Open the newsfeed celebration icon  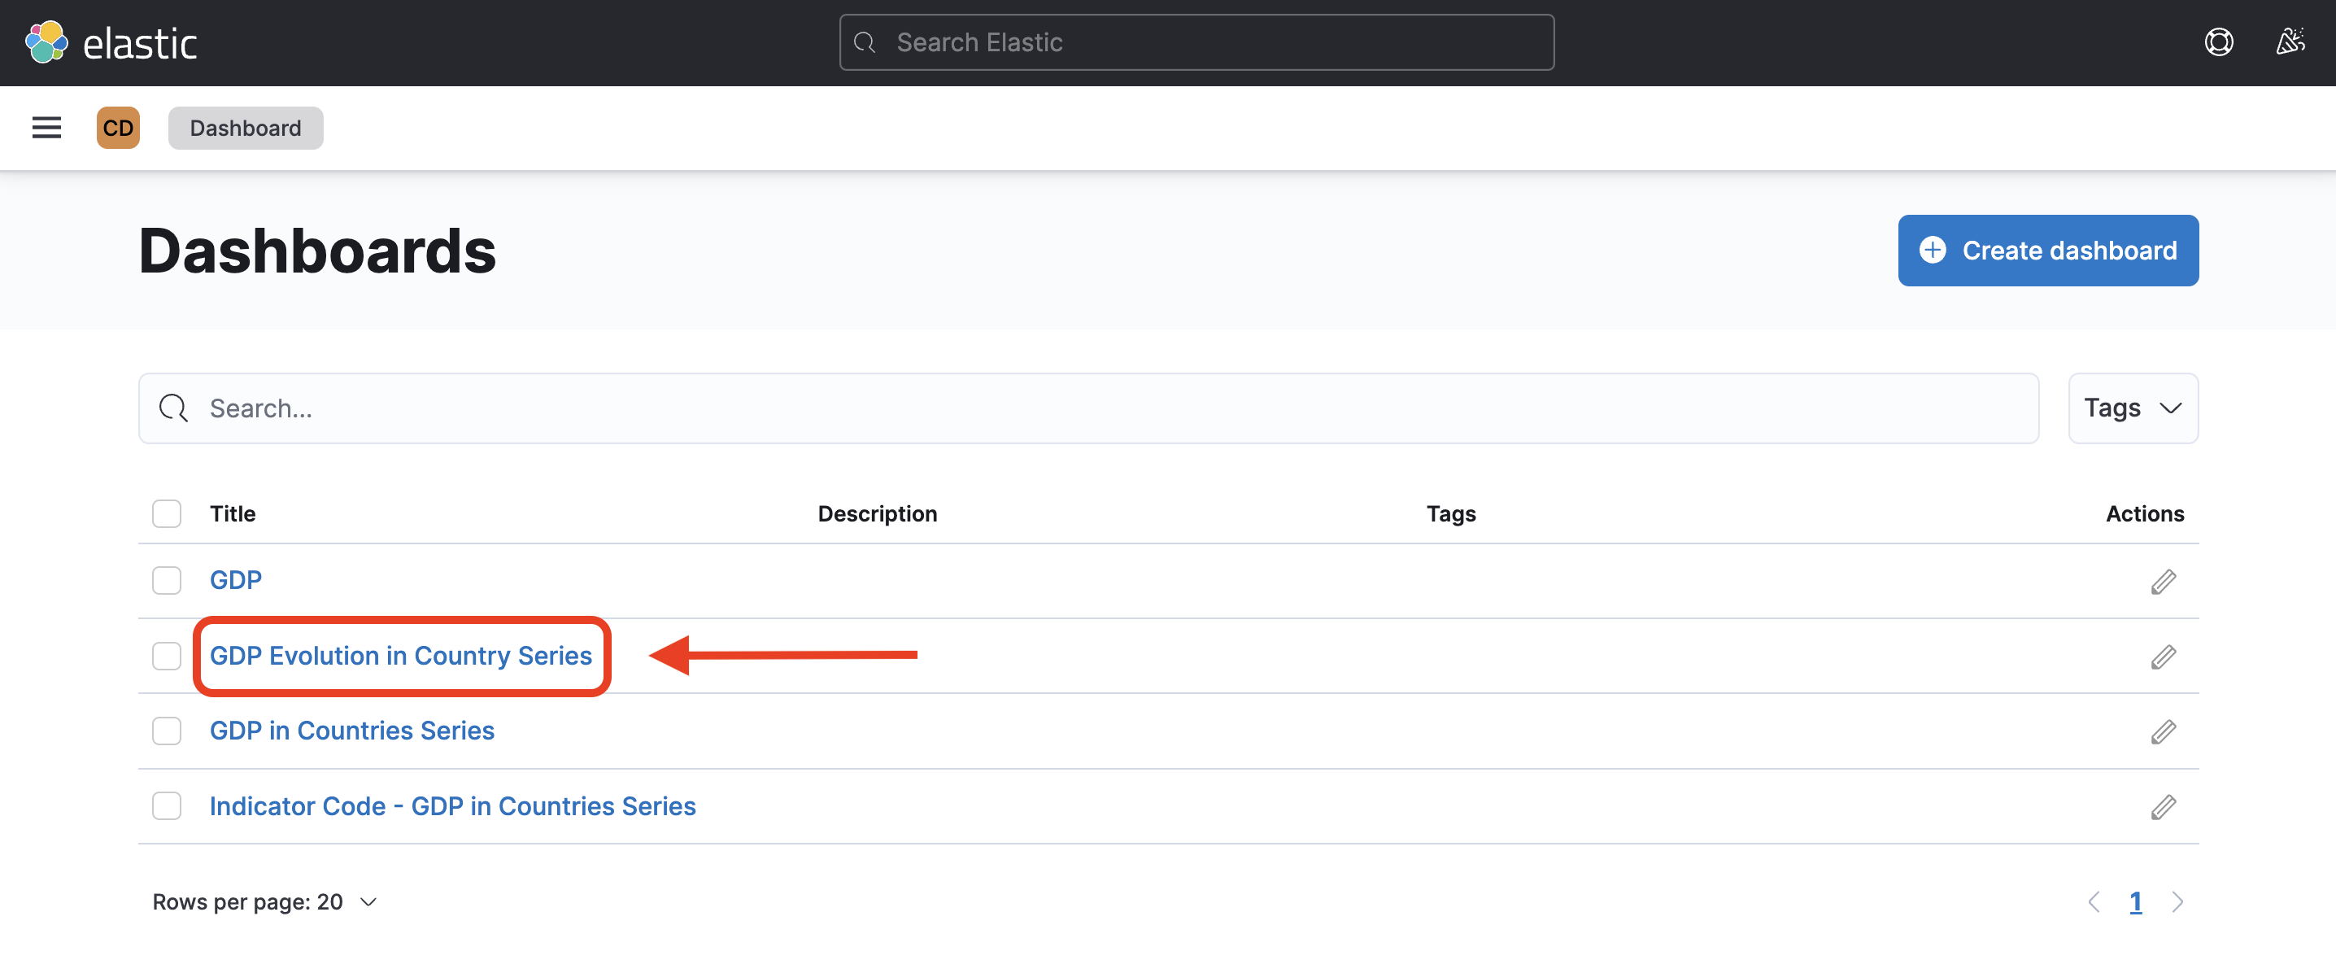[x=2290, y=42]
